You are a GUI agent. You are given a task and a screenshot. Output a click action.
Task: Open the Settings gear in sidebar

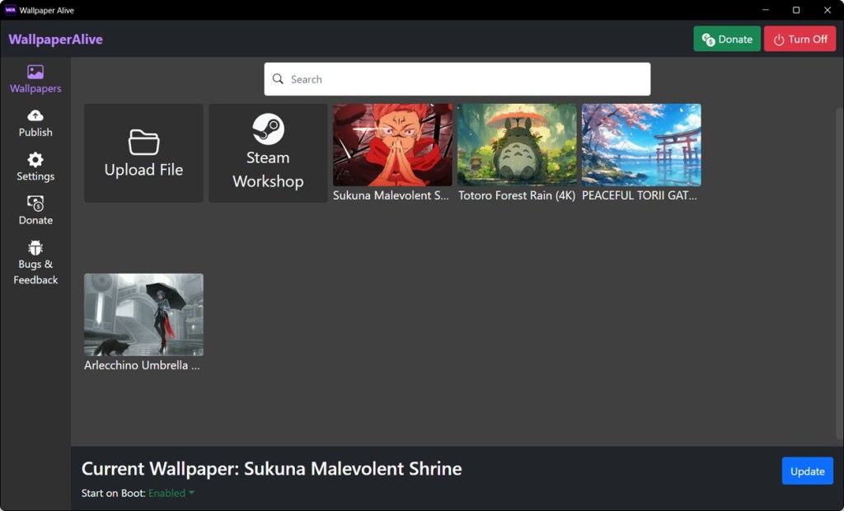(x=35, y=167)
